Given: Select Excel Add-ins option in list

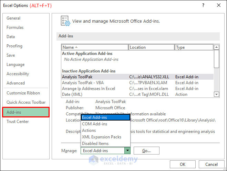Looking at the screenshot, I should [x=105, y=117].
